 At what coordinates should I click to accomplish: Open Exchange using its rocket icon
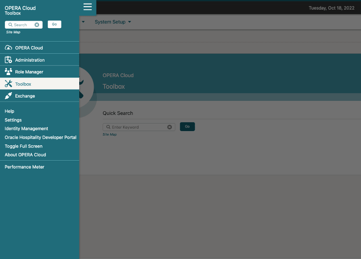pos(8,96)
